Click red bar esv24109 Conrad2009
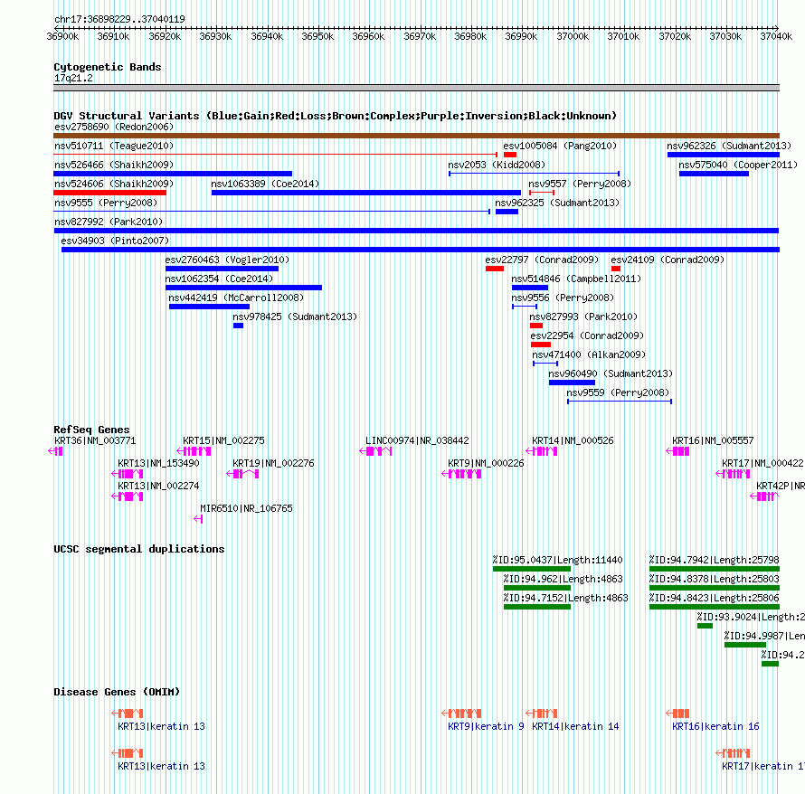 point(616,269)
